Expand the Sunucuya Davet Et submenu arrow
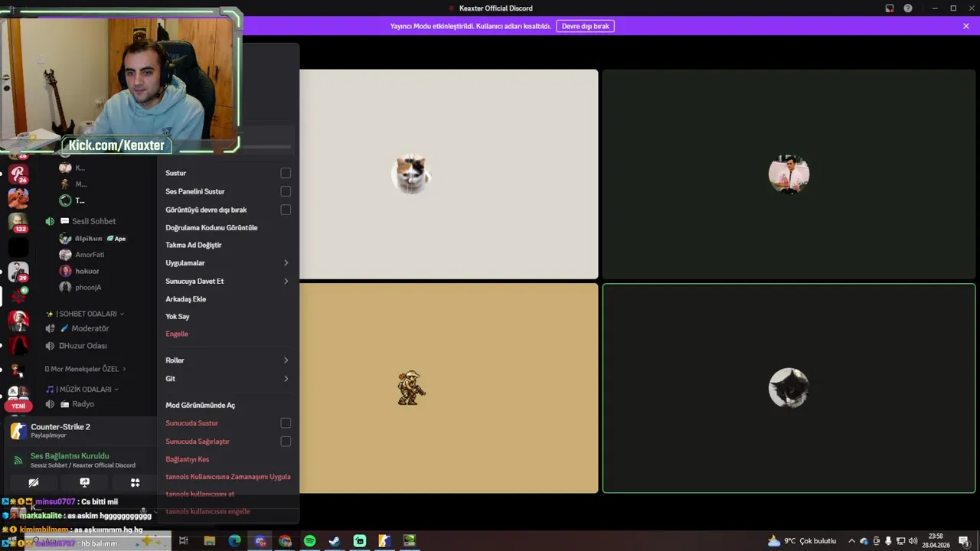The image size is (980, 551). tap(286, 282)
